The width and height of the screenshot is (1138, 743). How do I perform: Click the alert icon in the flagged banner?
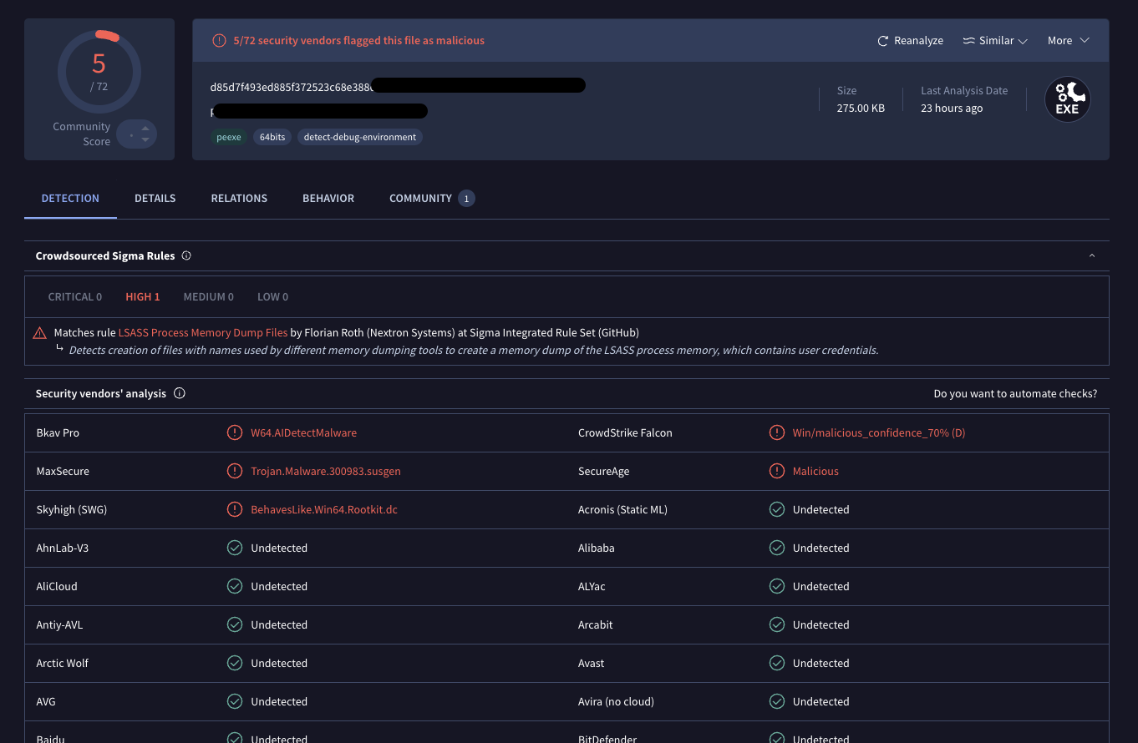(x=219, y=40)
